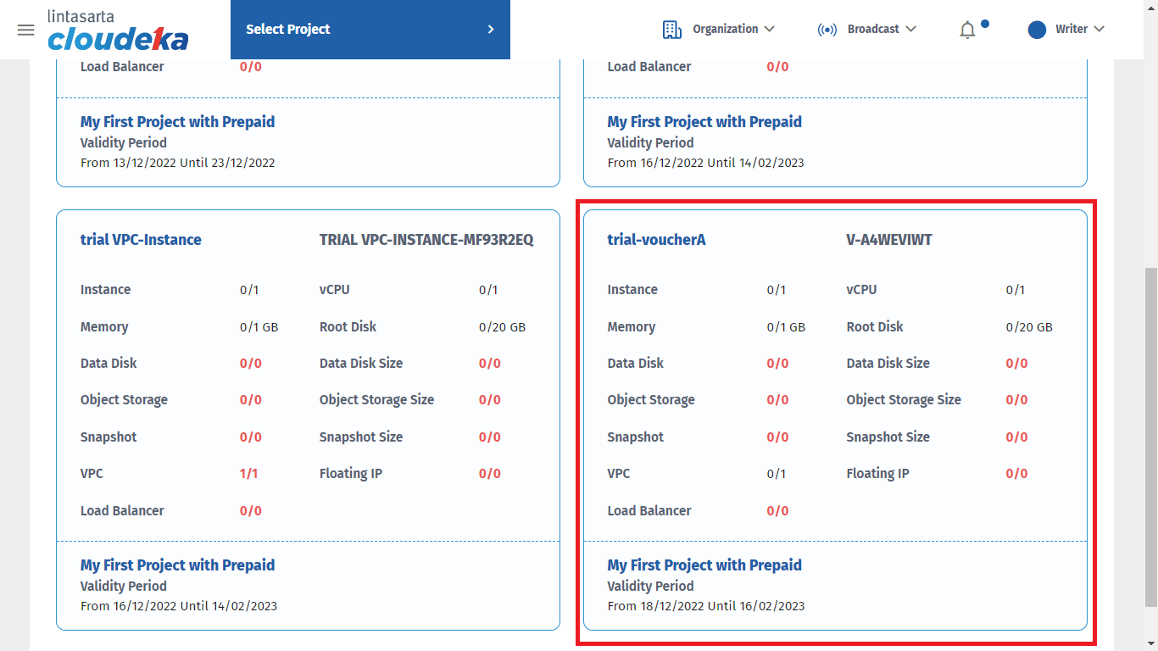Open the notifications bell

coord(967,31)
